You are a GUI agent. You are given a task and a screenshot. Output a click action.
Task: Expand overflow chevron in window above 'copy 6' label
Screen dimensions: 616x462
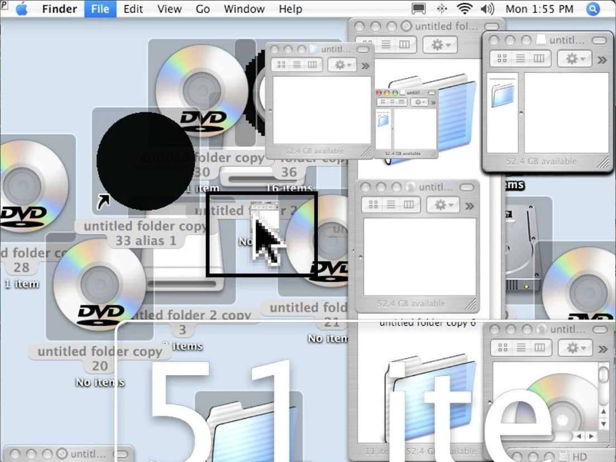[x=469, y=206]
